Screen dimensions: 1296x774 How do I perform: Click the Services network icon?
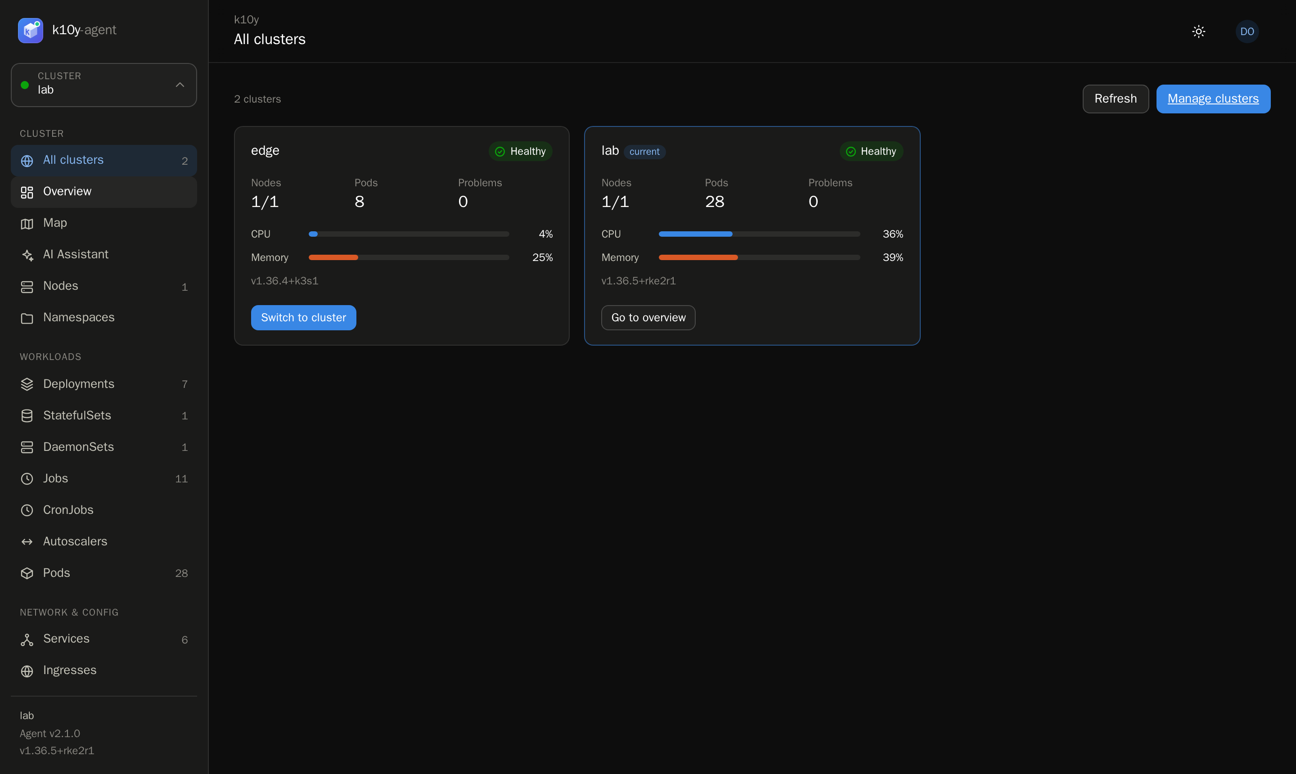[x=27, y=639]
